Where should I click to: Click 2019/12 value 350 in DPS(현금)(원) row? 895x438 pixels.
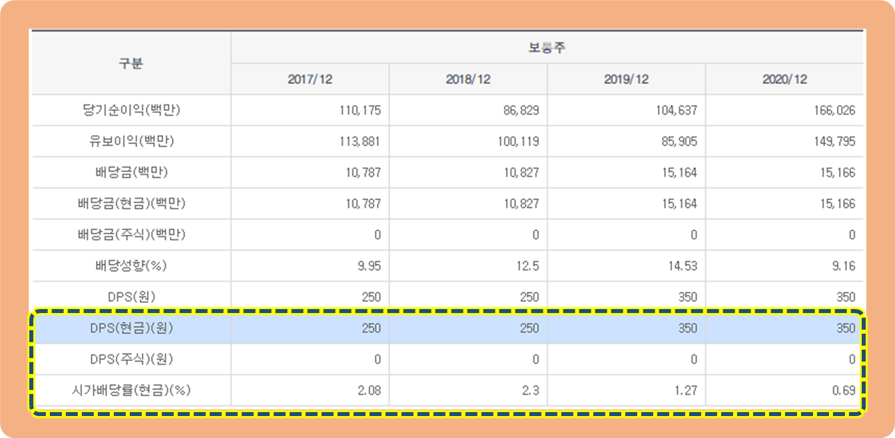(688, 328)
